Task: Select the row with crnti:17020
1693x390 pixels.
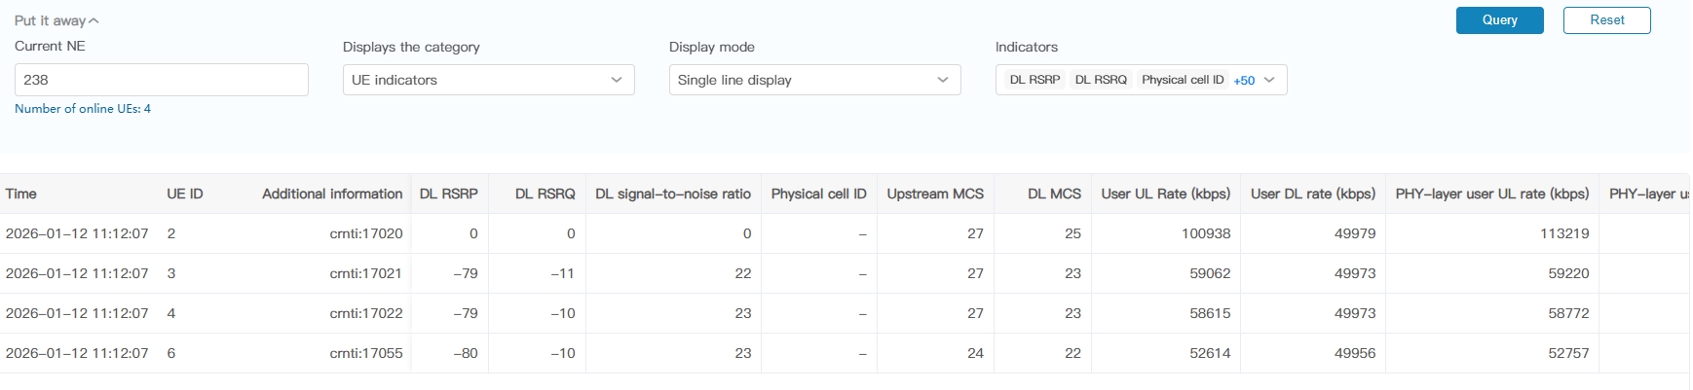Action: tap(365, 233)
